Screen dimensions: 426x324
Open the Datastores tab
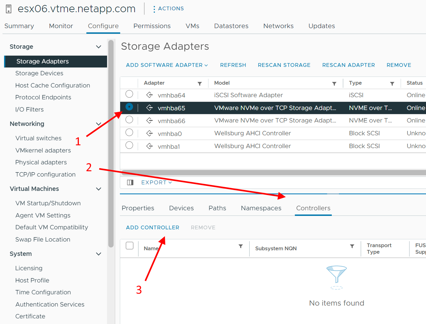[x=231, y=26]
